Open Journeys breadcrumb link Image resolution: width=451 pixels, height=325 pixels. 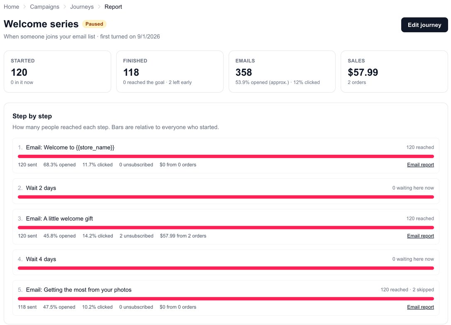pos(82,7)
